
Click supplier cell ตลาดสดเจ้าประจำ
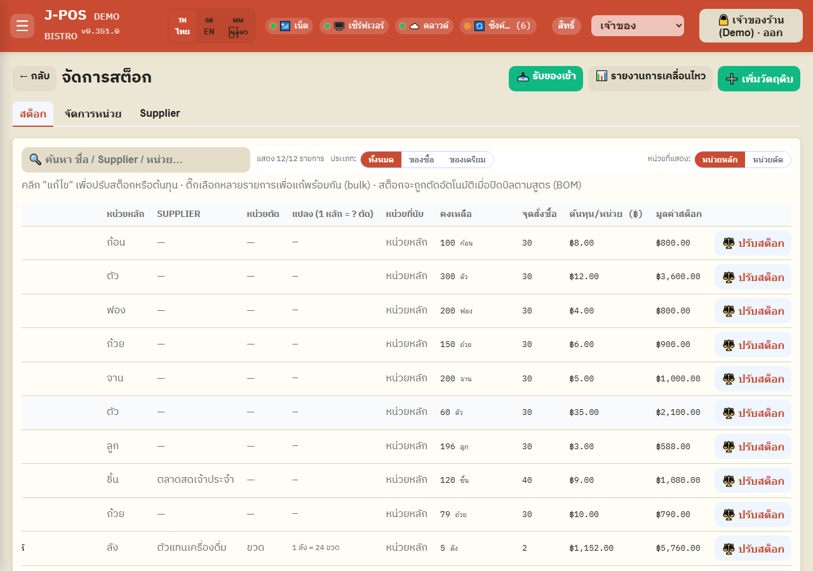[x=196, y=480]
